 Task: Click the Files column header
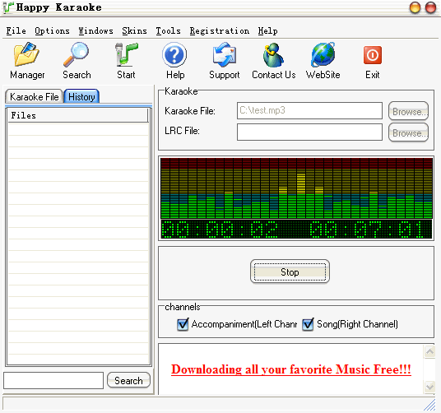pyautogui.click(x=78, y=115)
